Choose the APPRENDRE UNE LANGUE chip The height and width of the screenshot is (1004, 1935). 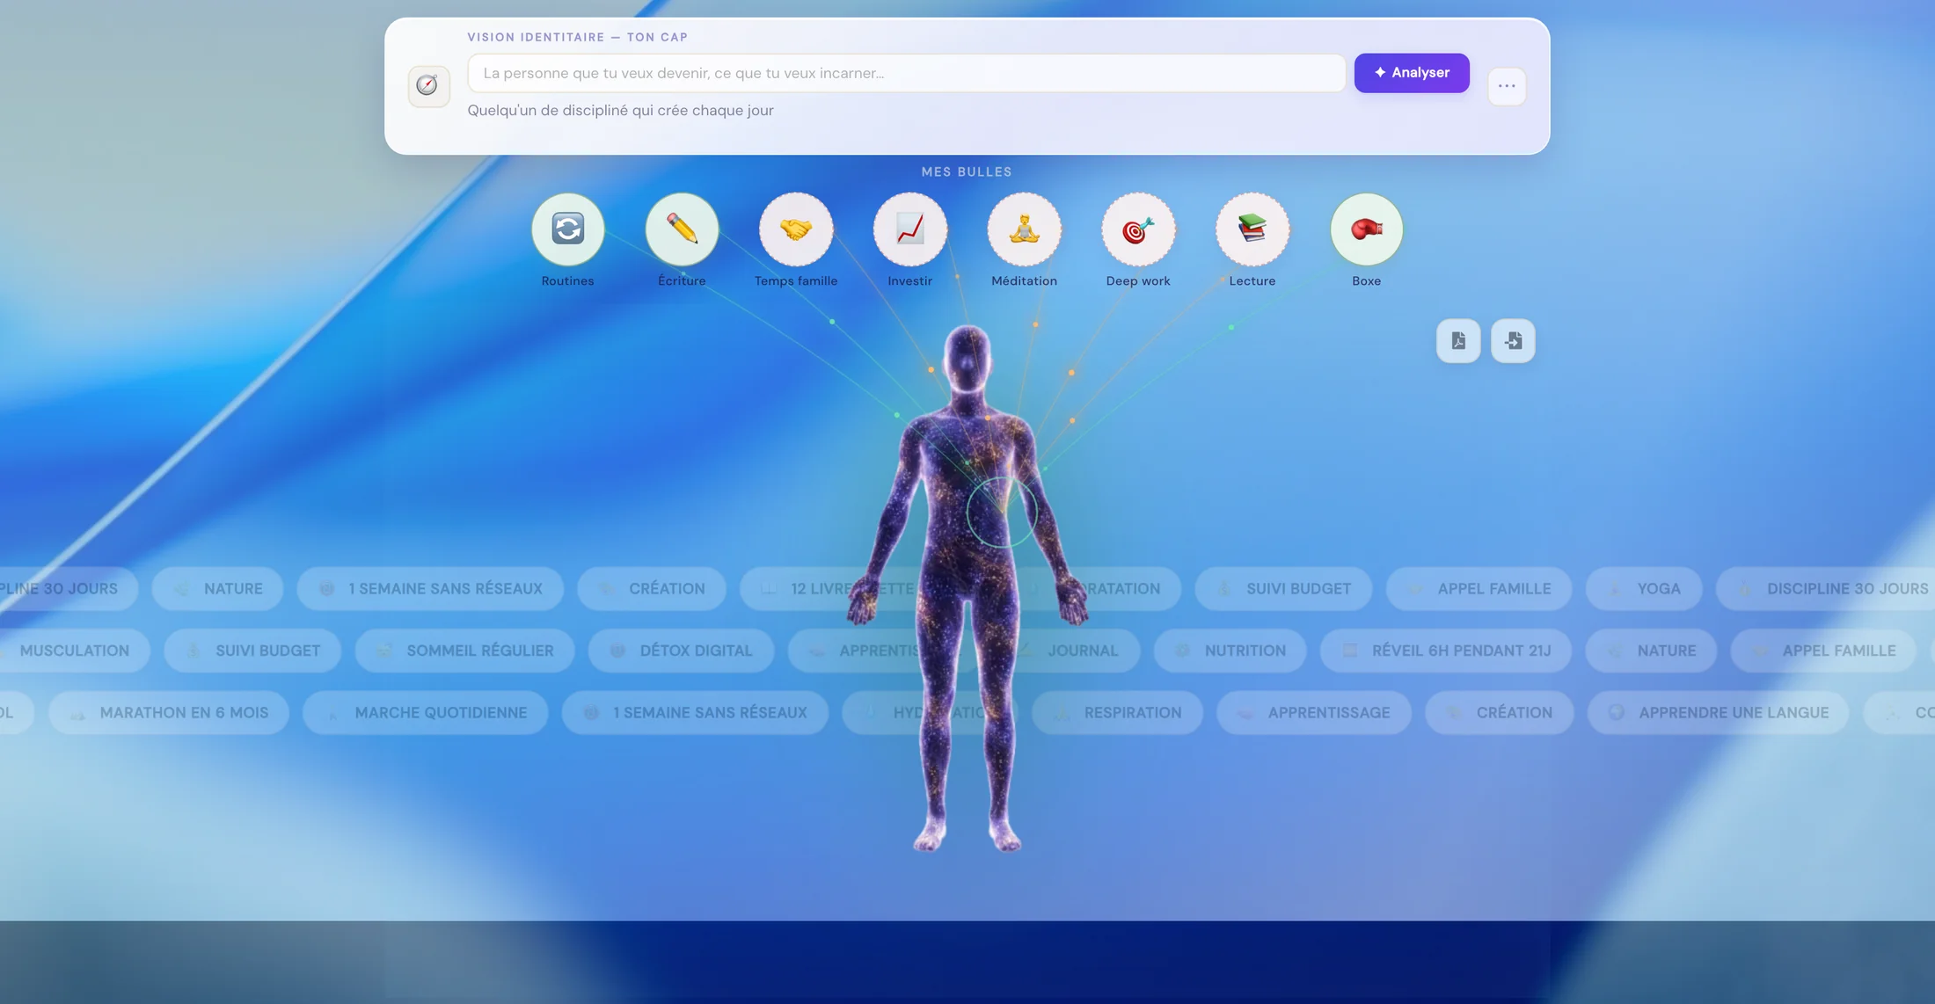click(x=1719, y=713)
